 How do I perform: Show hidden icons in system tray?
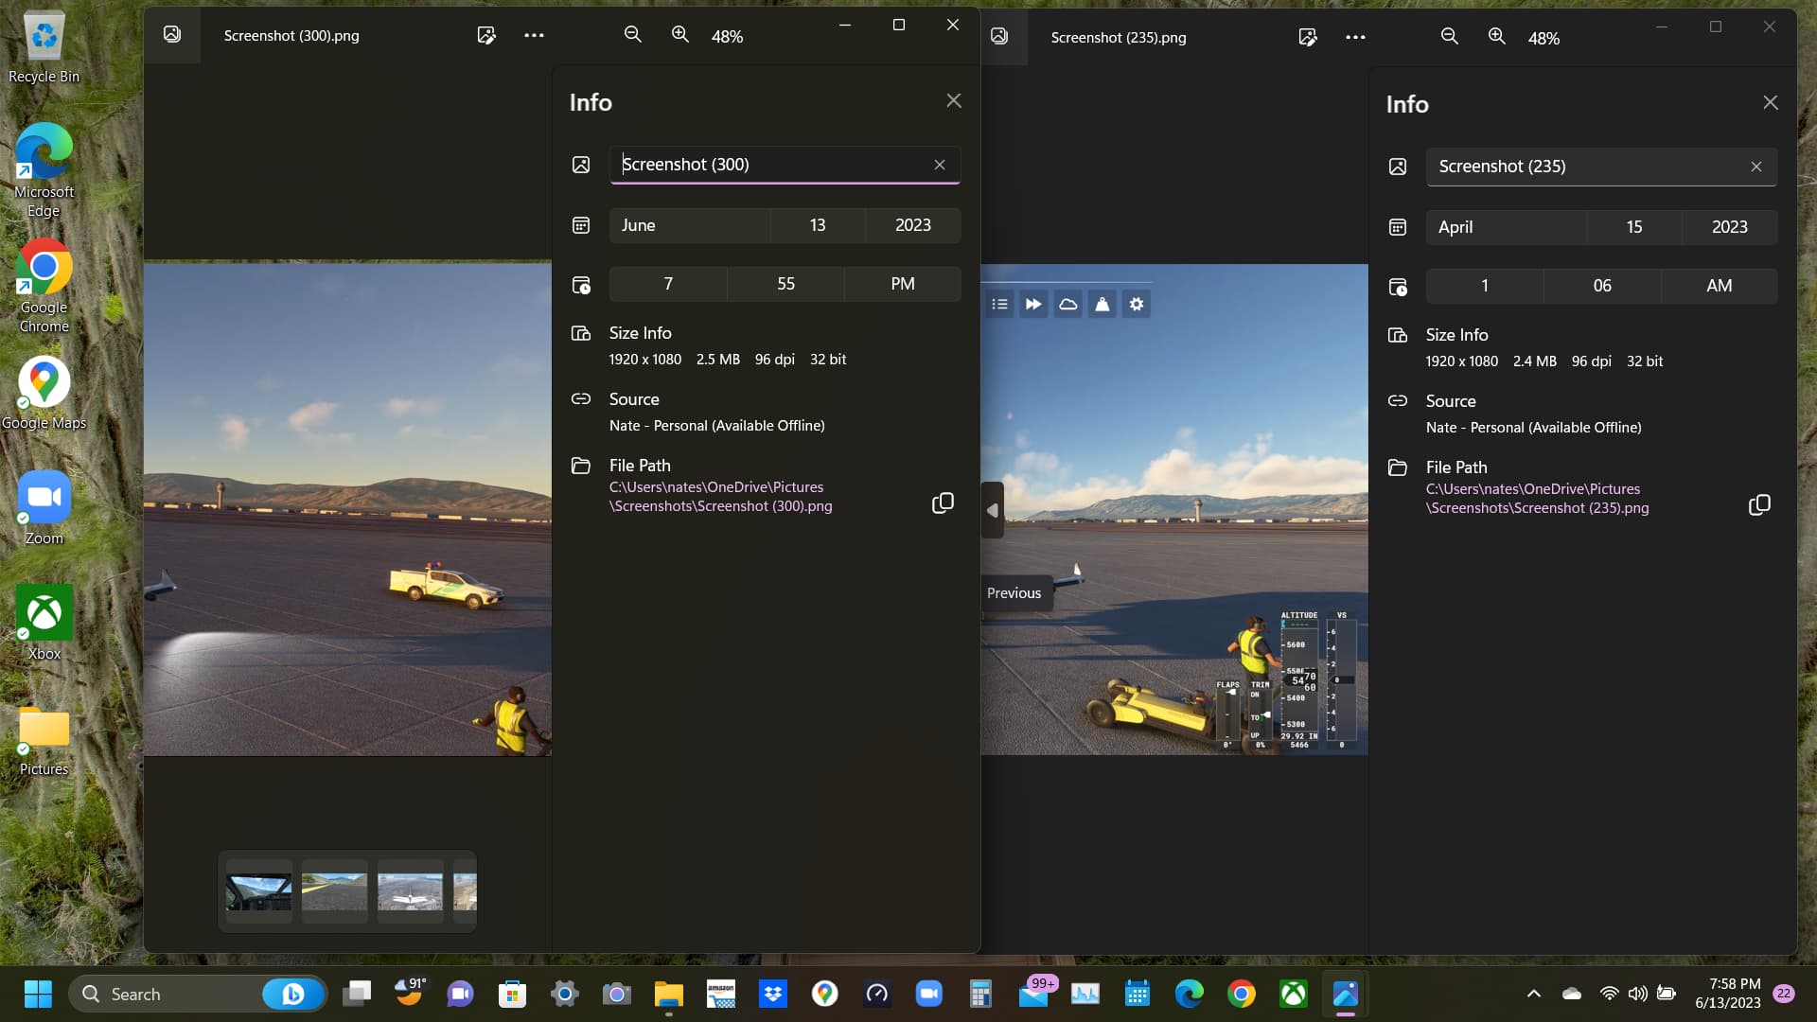pos(1534,994)
